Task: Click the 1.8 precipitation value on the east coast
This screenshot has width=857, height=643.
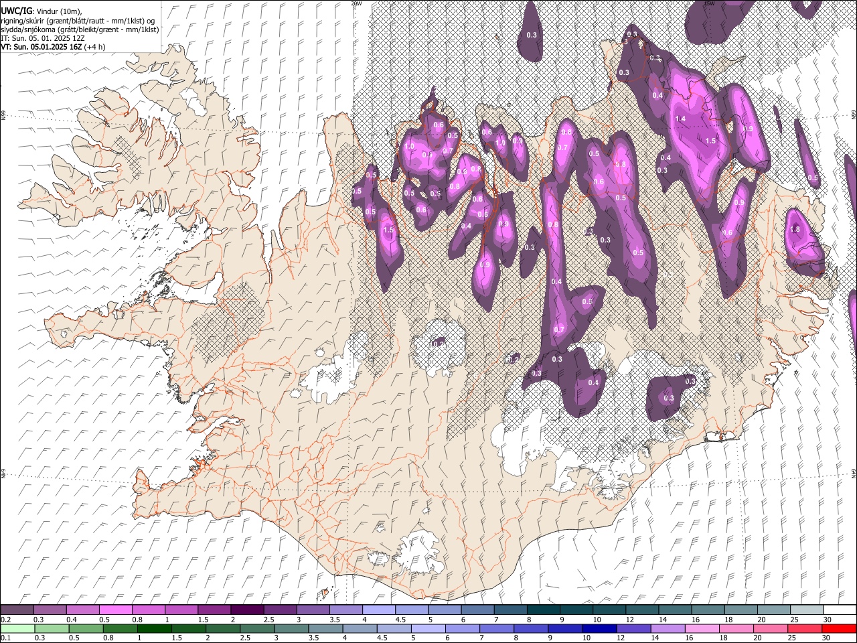Action: pyautogui.click(x=795, y=229)
